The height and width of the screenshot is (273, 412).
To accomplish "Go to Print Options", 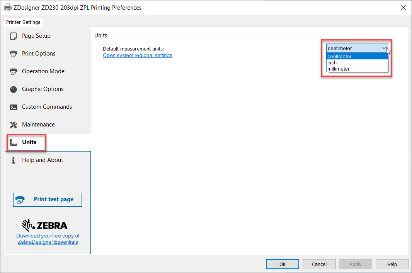I will point(48,54).
